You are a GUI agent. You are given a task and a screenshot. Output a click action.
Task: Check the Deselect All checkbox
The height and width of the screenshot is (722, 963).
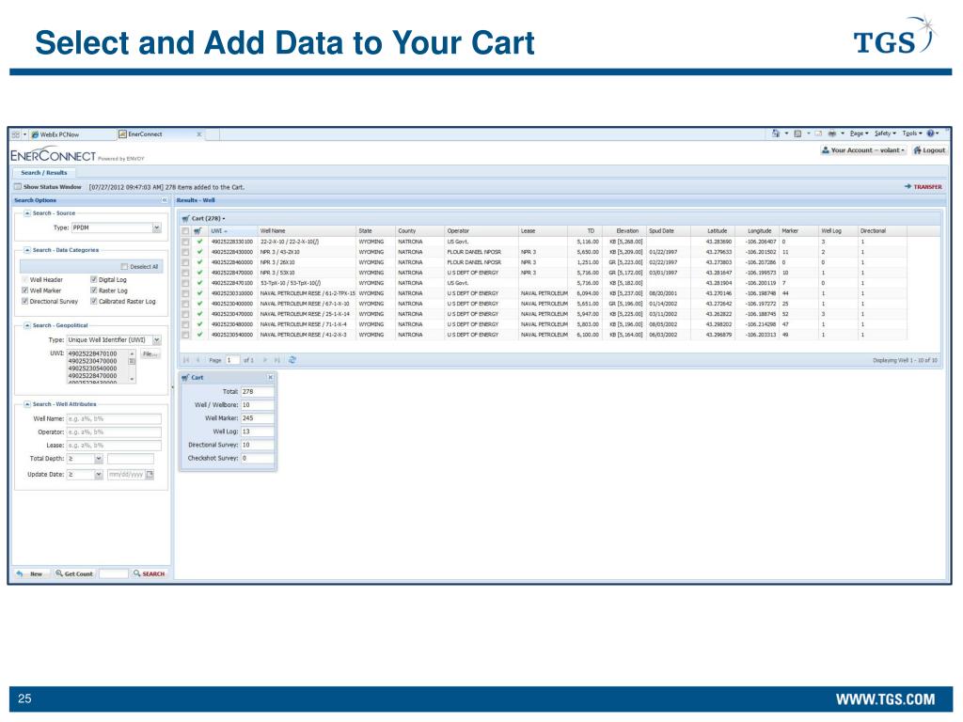(125, 266)
